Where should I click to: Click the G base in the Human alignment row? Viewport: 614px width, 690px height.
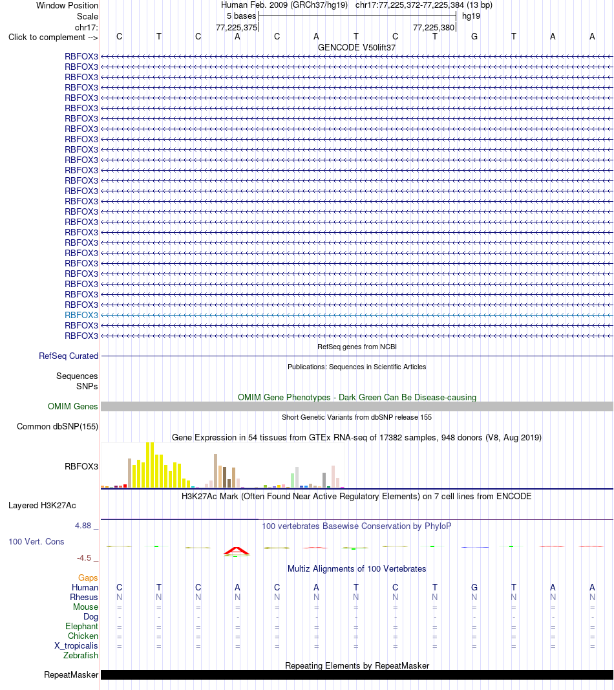click(x=474, y=587)
